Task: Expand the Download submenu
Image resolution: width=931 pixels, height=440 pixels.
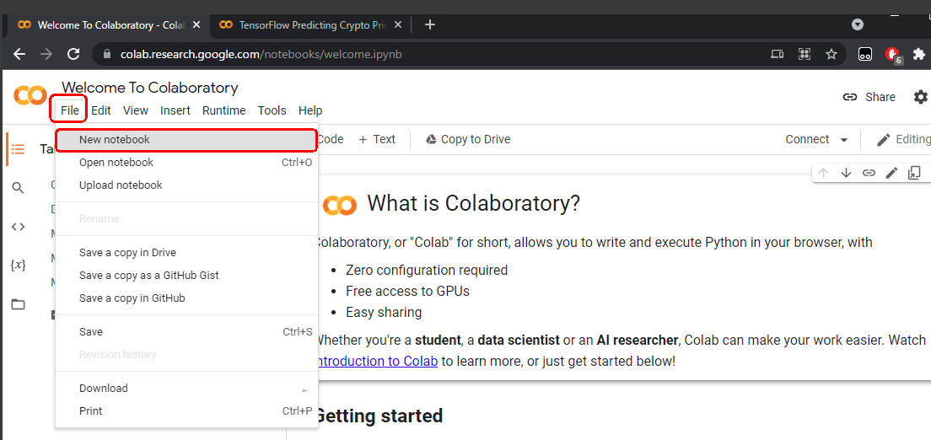Action: tap(305, 390)
